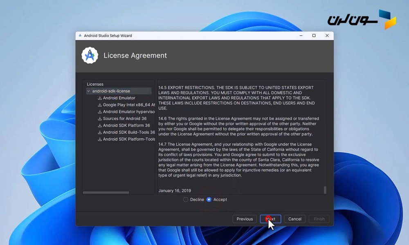Click download icon beside Android Emulator hypervisor
The height and width of the screenshot is (245, 409).
point(100,112)
